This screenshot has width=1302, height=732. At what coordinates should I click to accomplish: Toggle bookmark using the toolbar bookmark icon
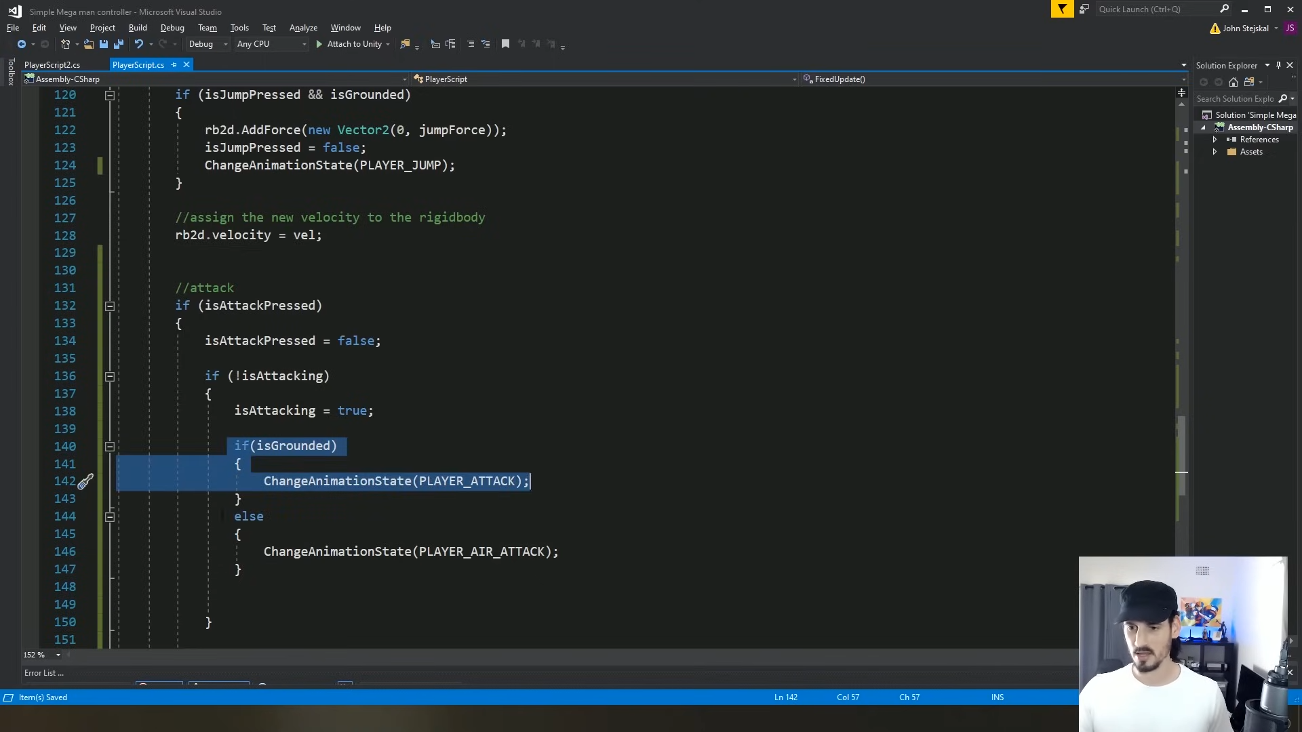pyautogui.click(x=505, y=44)
